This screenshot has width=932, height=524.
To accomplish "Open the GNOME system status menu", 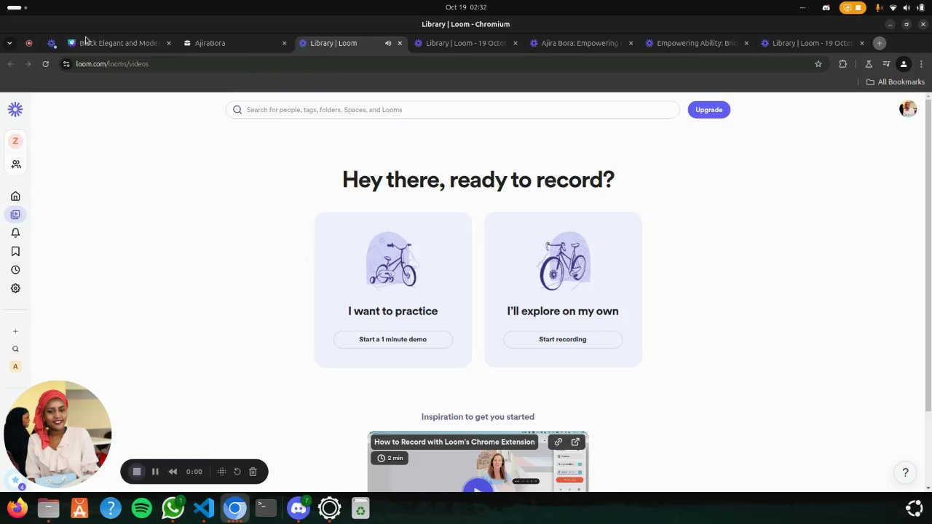I will click(x=907, y=7).
